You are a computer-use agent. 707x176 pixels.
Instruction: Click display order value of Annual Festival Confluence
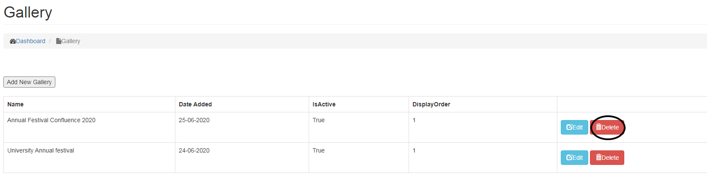[x=414, y=120]
